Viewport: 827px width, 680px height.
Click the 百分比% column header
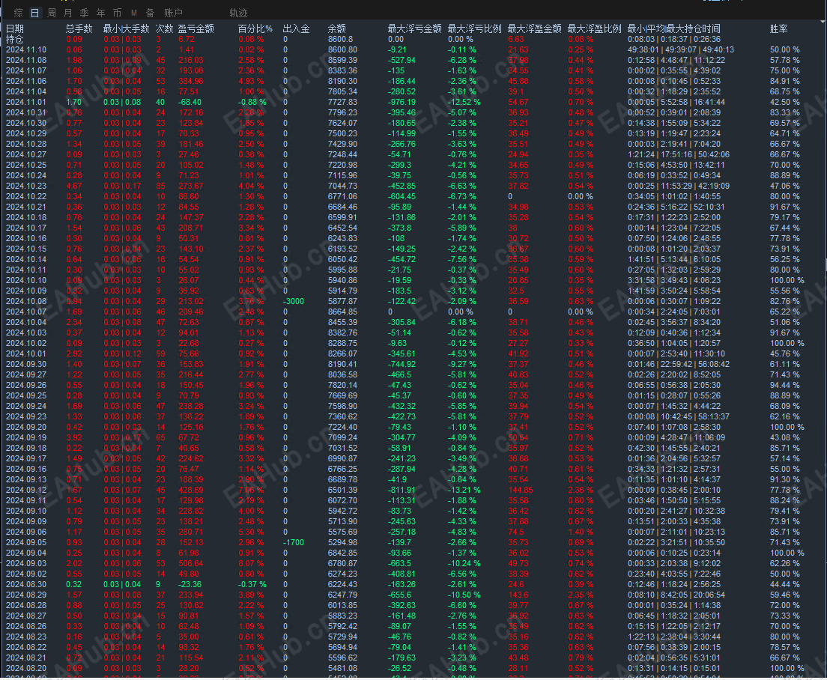[x=255, y=28]
